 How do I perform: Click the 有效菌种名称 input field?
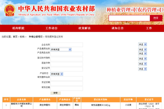point(66,78)
